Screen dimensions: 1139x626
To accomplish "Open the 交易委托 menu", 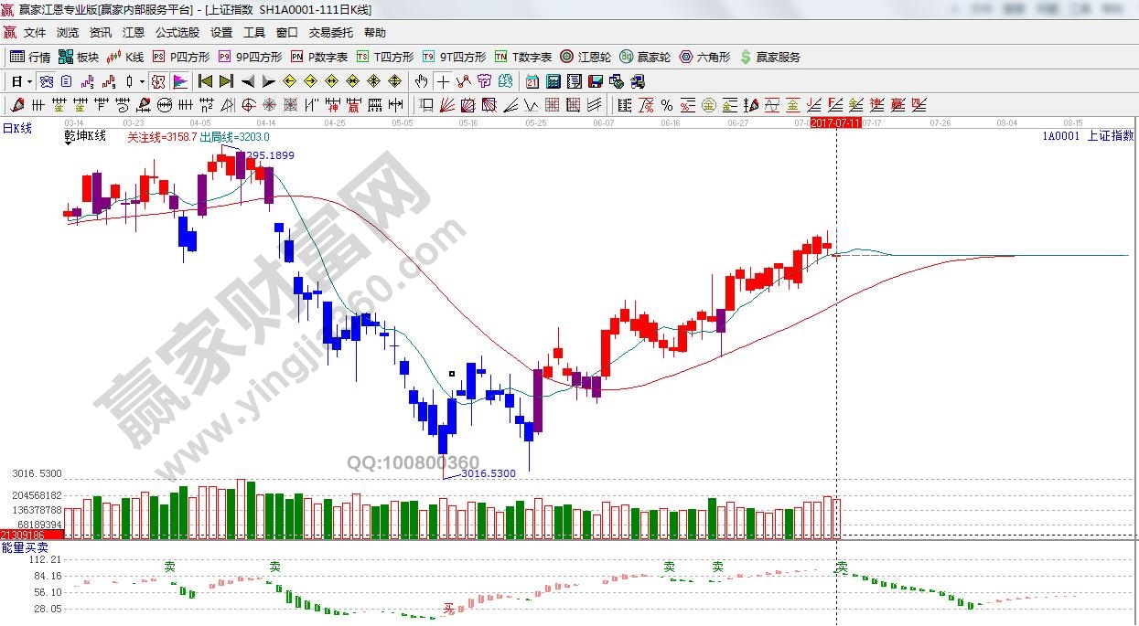I will (330, 32).
